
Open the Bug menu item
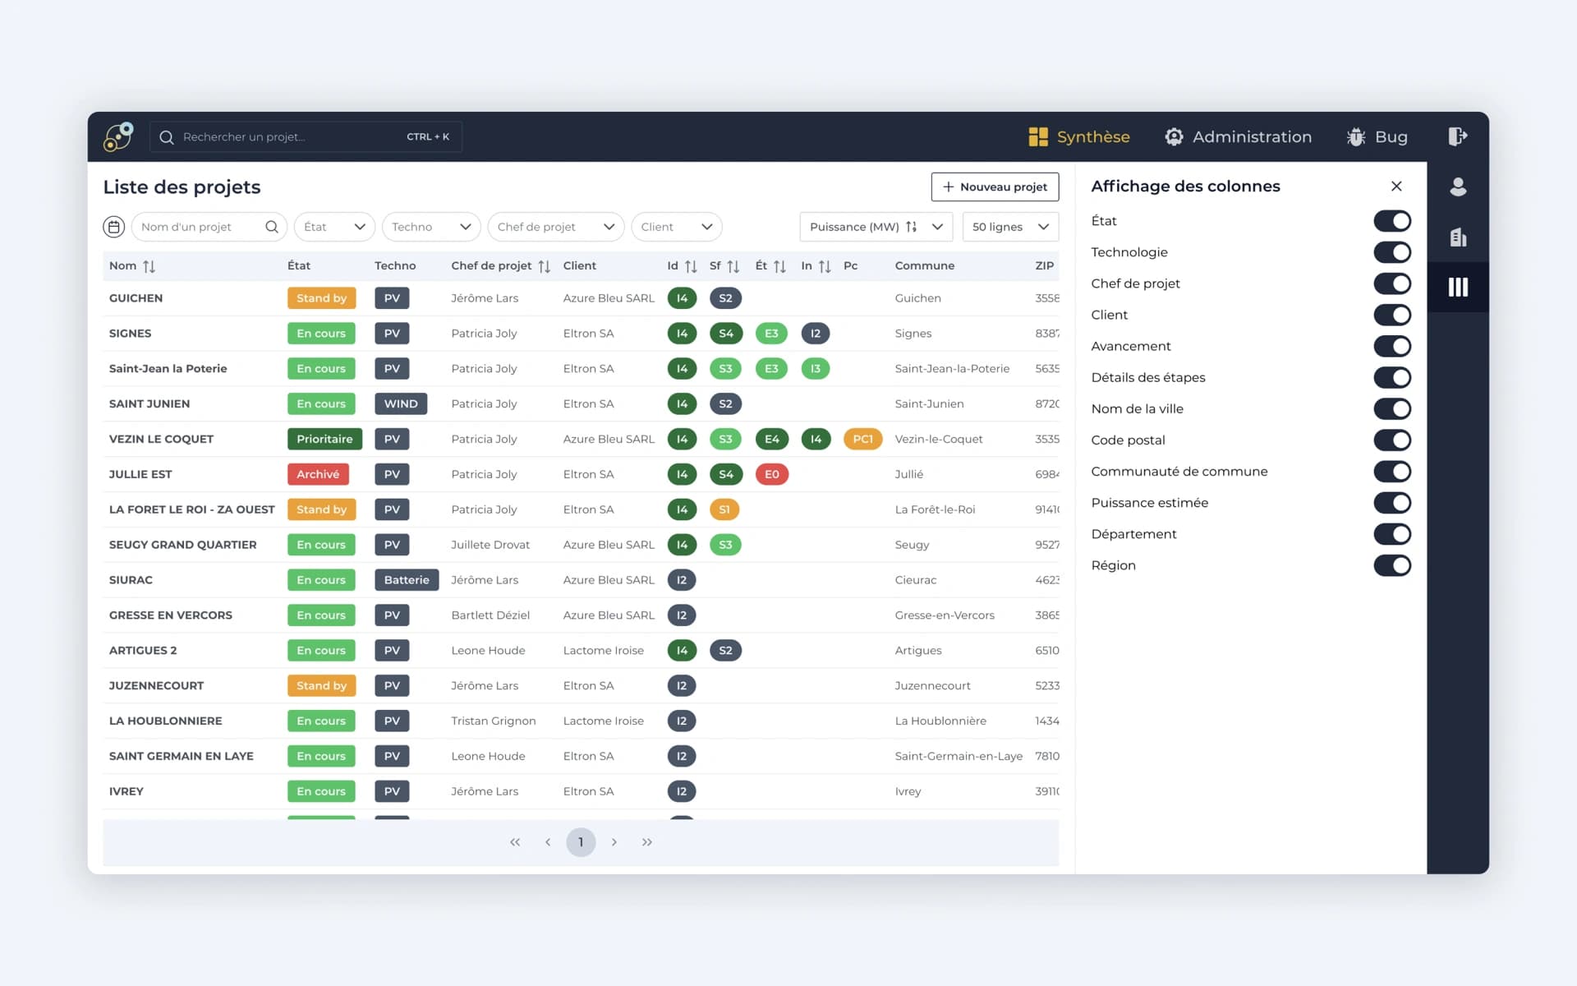pos(1377,136)
